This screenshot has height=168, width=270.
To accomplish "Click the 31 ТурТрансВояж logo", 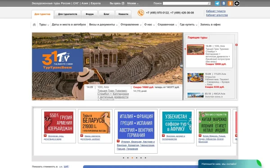I will (58, 60).
